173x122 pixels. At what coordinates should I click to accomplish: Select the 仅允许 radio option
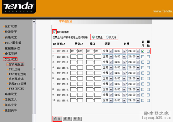point(107,37)
